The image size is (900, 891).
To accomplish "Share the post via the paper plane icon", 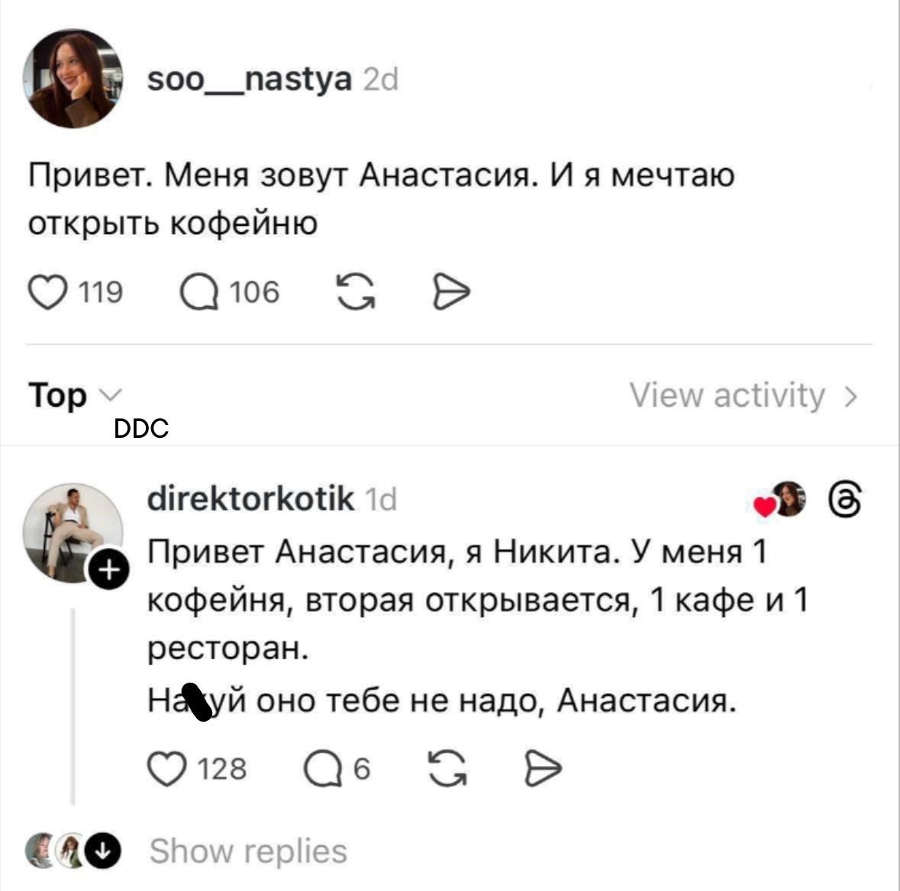I will point(451,290).
